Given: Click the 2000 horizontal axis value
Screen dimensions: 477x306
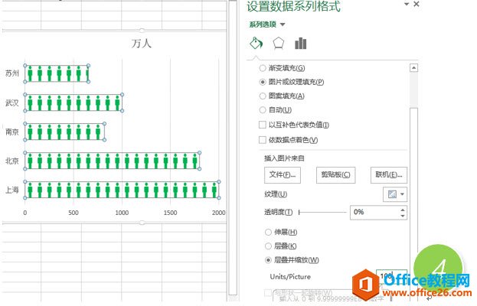Looking at the screenshot, I should point(219,213).
